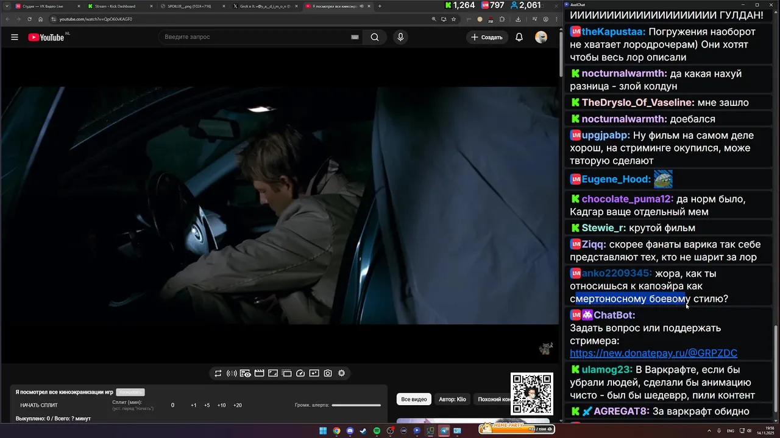This screenshot has height=438, width=780.
Task: Open the extensions puzzle icon
Action: click(x=502, y=19)
